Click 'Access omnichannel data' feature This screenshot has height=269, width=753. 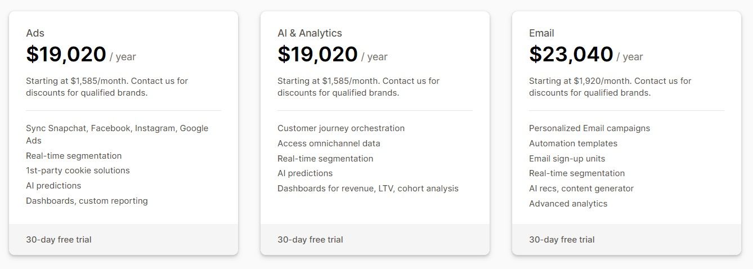329,144
